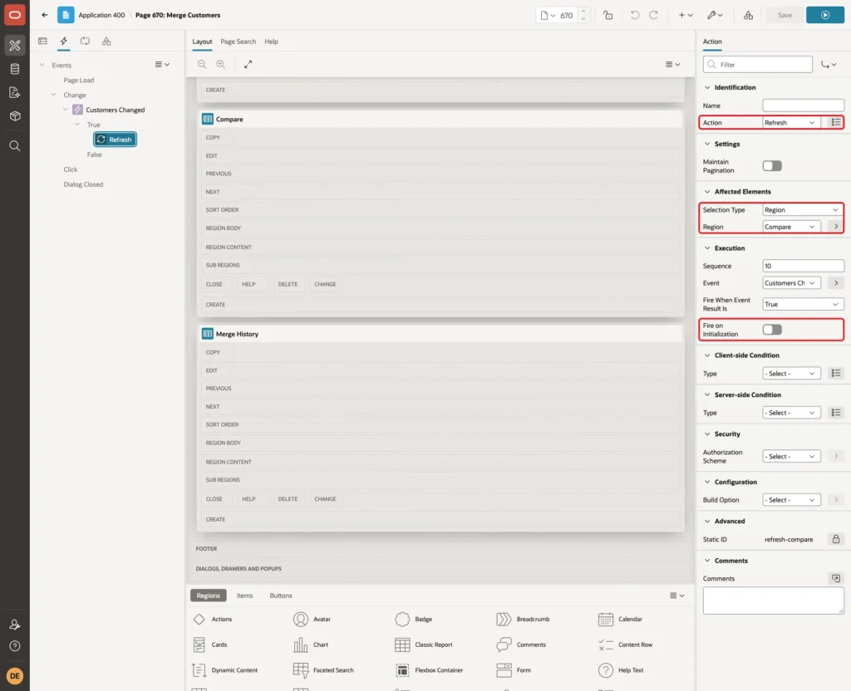Increment the page number stepper
The image size is (851, 691).
pyautogui.click(x=583, y=11)
